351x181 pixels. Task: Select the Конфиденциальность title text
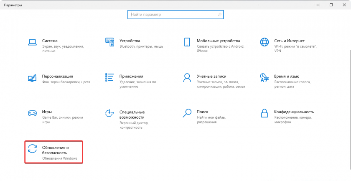pos(294,112)
